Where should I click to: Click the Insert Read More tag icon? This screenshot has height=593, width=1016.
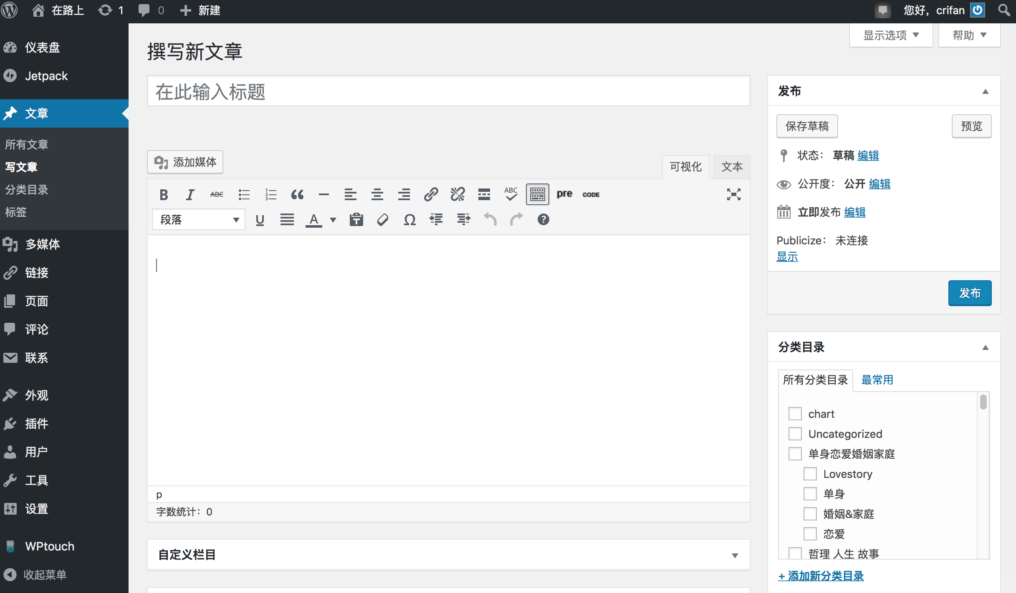tap(484, 194)
